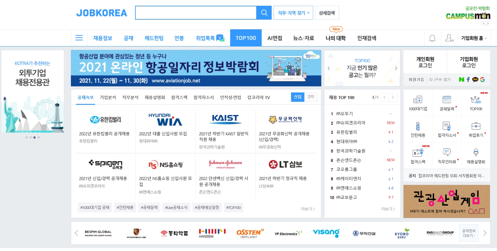
Task: Open the 채용정보 menu
Action: click(103, 38)
